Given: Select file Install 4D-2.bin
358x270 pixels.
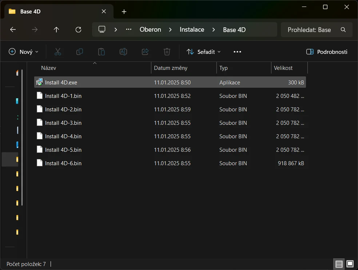Looking at the screenshot, I should tap(170, 109).
